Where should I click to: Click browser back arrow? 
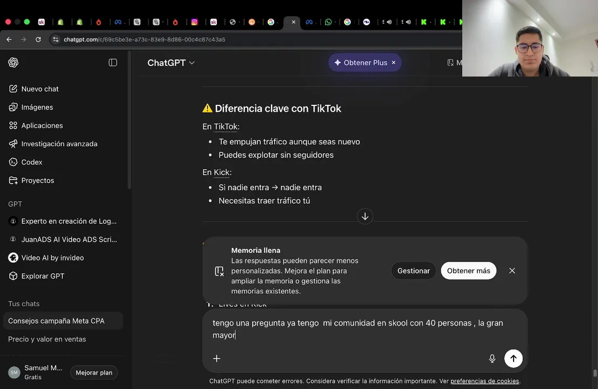9,39
